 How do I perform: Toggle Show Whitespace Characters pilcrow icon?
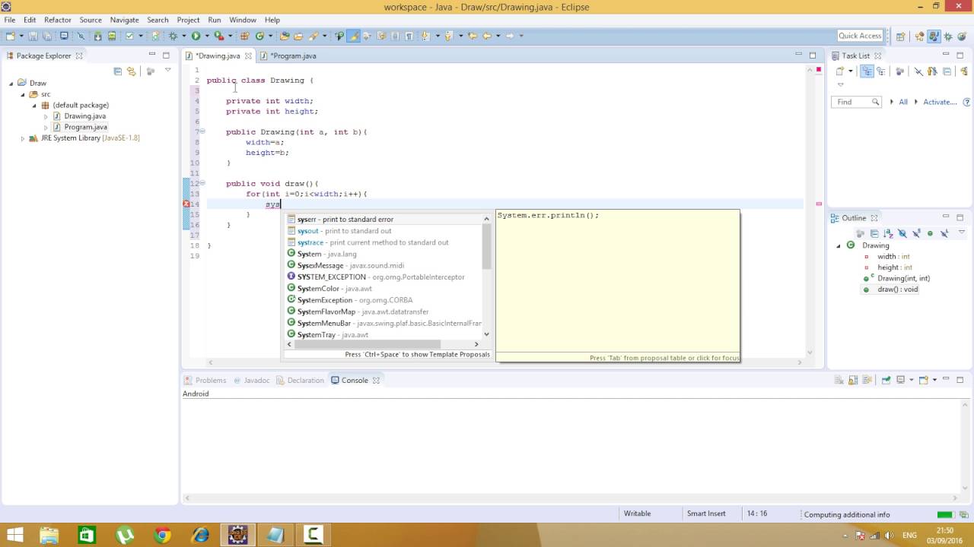409,36
